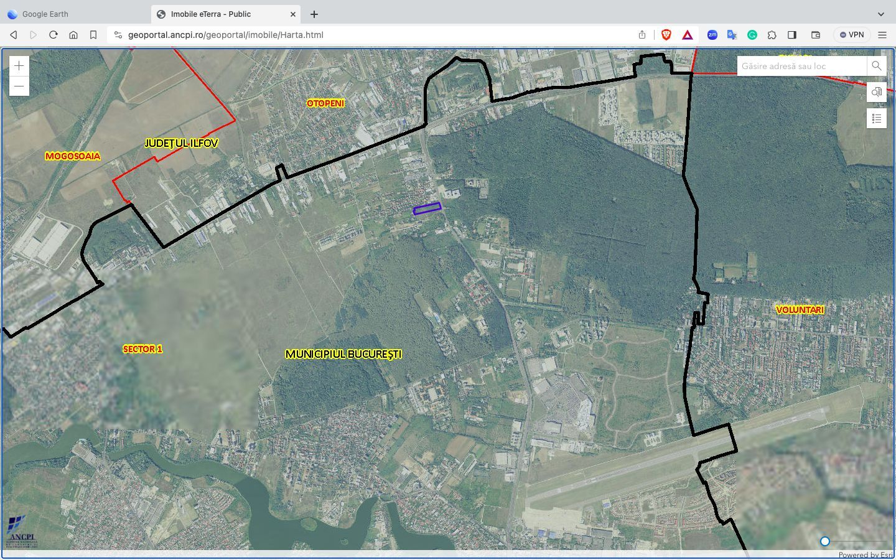This screenshot has width=896, height=560.
Task: Open the Grammarly extension icon
Action: coord(752,35)
